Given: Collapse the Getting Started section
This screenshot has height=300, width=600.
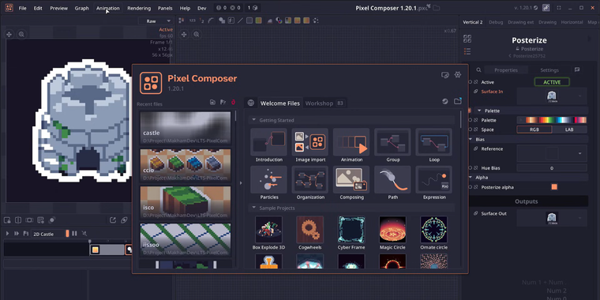Looking at the screenshot, I should pos(253,120).
